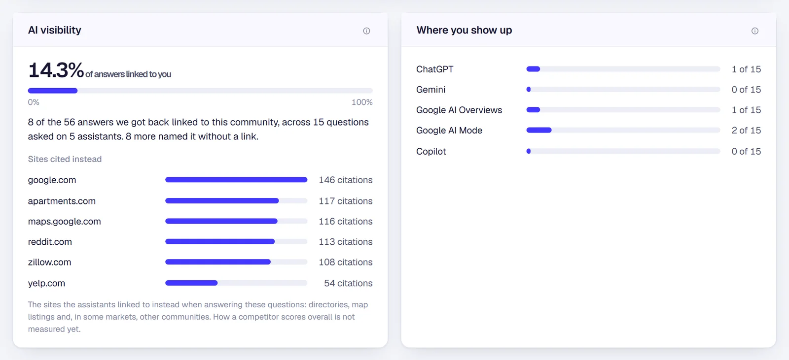Viewport: 789px width, 360px height.
Task: Click the Google AI Mode '2 of 15' count
Action: pos(746,131)
